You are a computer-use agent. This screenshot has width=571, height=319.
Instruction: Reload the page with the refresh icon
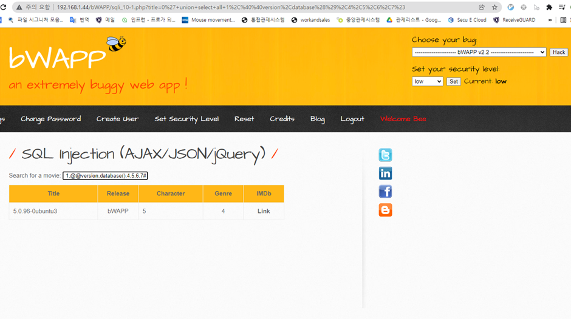3,7
